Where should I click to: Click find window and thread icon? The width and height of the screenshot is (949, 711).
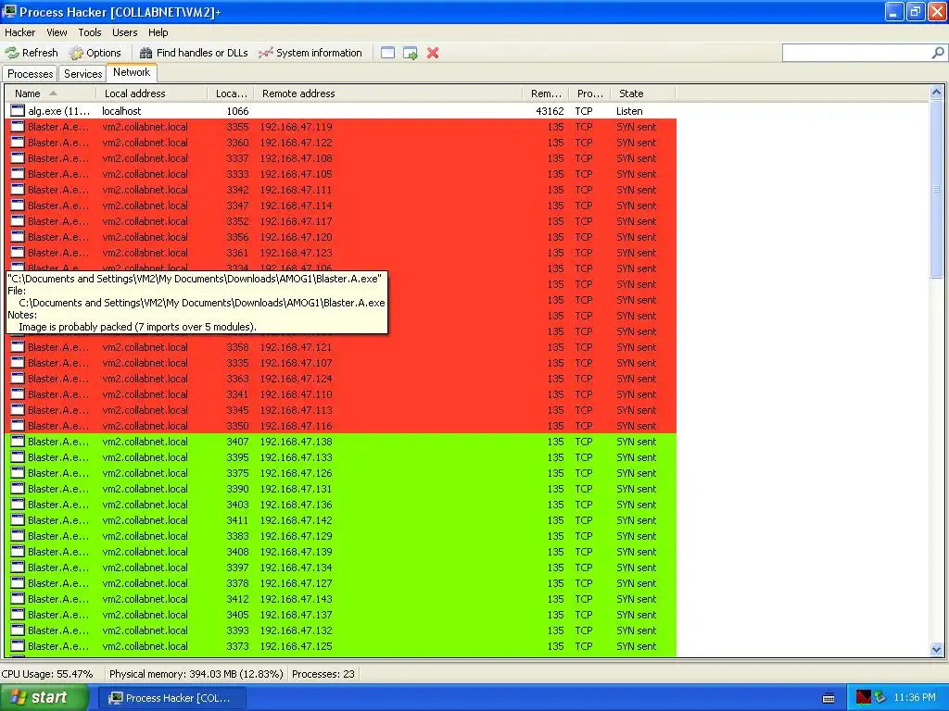411,53
